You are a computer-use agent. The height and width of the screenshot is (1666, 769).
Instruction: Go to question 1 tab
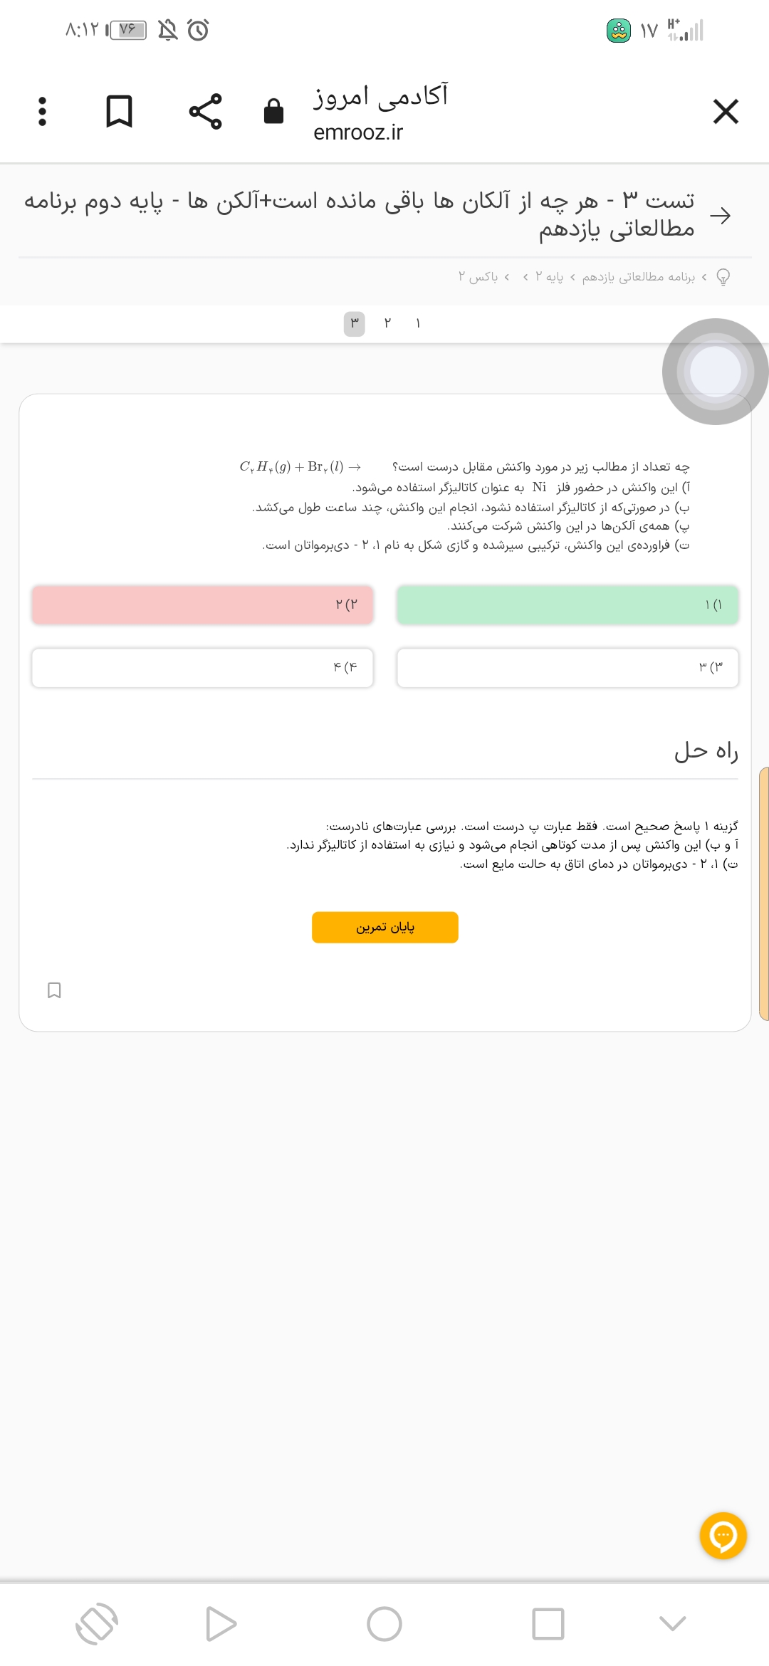pyautogui.click(x=418, y=324)
